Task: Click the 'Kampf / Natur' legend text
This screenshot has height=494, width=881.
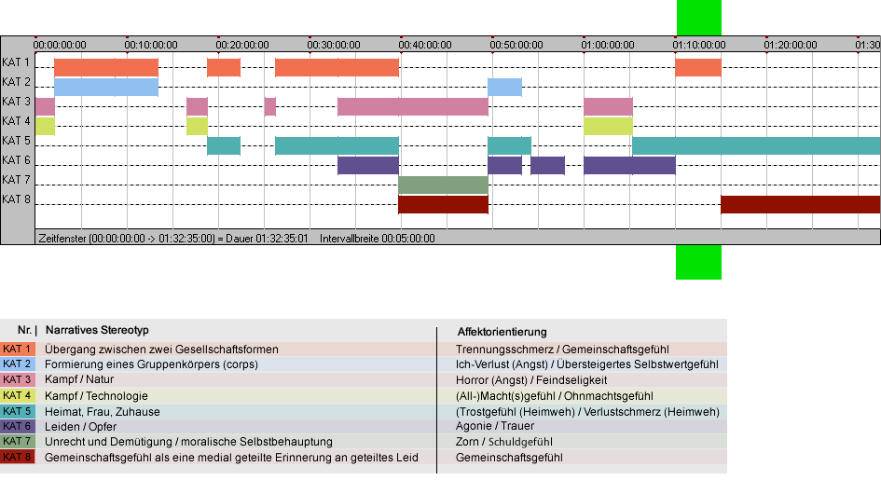Action: pos(79,379)
